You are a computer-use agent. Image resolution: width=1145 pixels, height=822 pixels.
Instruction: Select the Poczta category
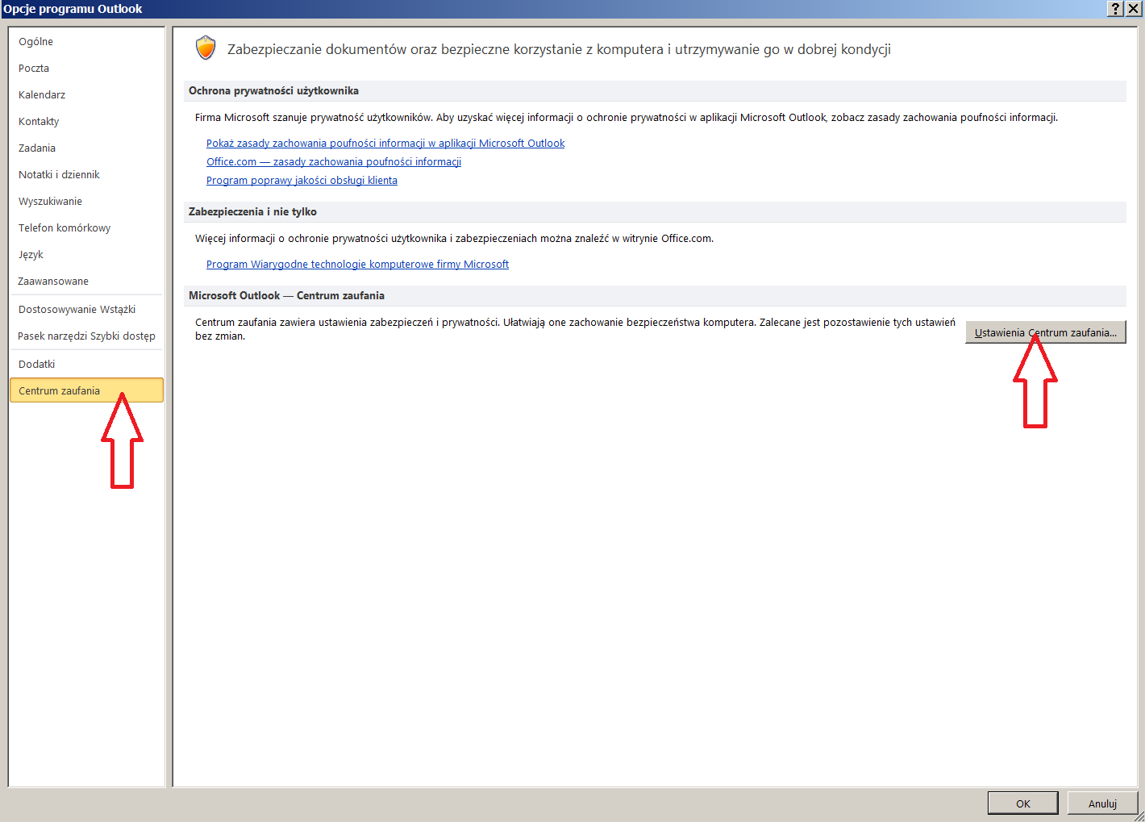86,68
